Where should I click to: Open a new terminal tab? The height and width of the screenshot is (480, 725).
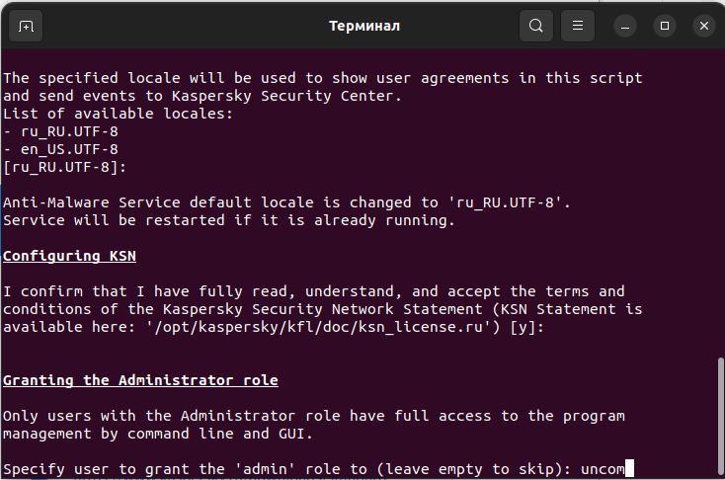pos(26,26)
